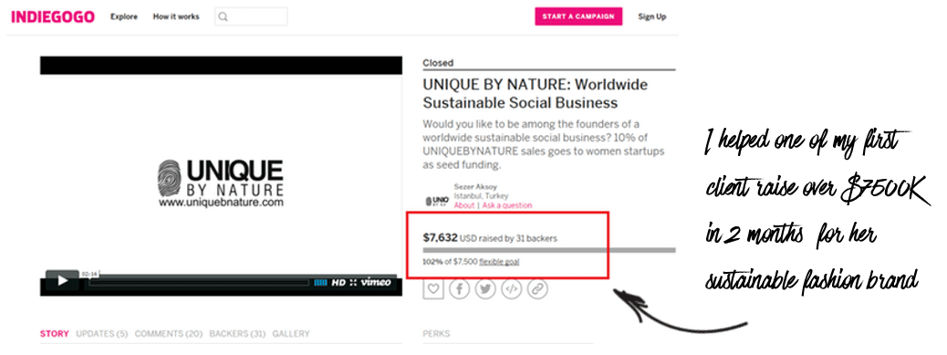Focus the header search field
Screen dimensions: 947x355
tap(251, 17)
